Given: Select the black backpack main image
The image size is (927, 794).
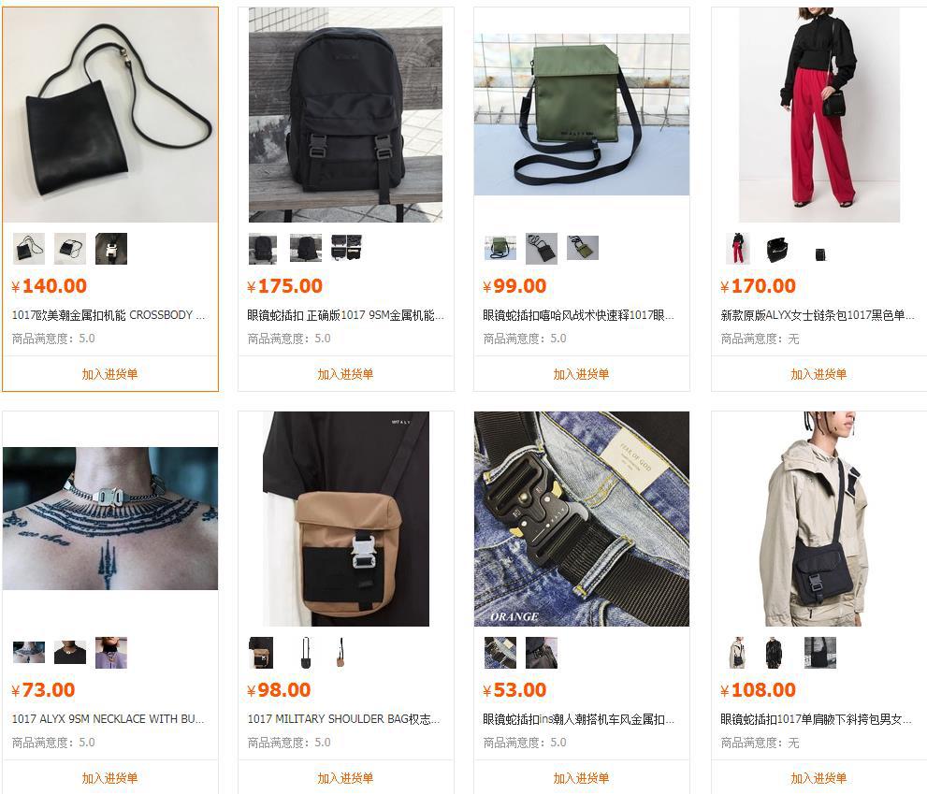Looking at the screenshot, I should coord(345,115).
